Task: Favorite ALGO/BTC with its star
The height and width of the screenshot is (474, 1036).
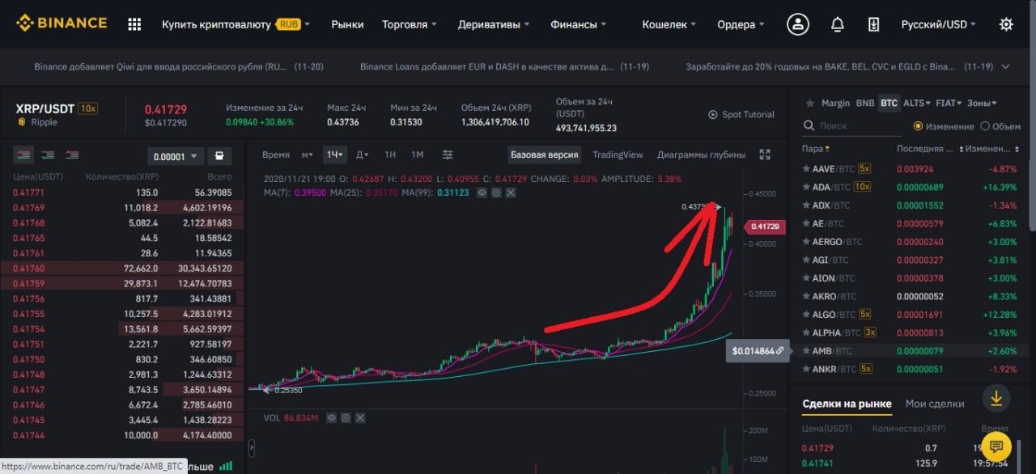Action: pos(806,314)
